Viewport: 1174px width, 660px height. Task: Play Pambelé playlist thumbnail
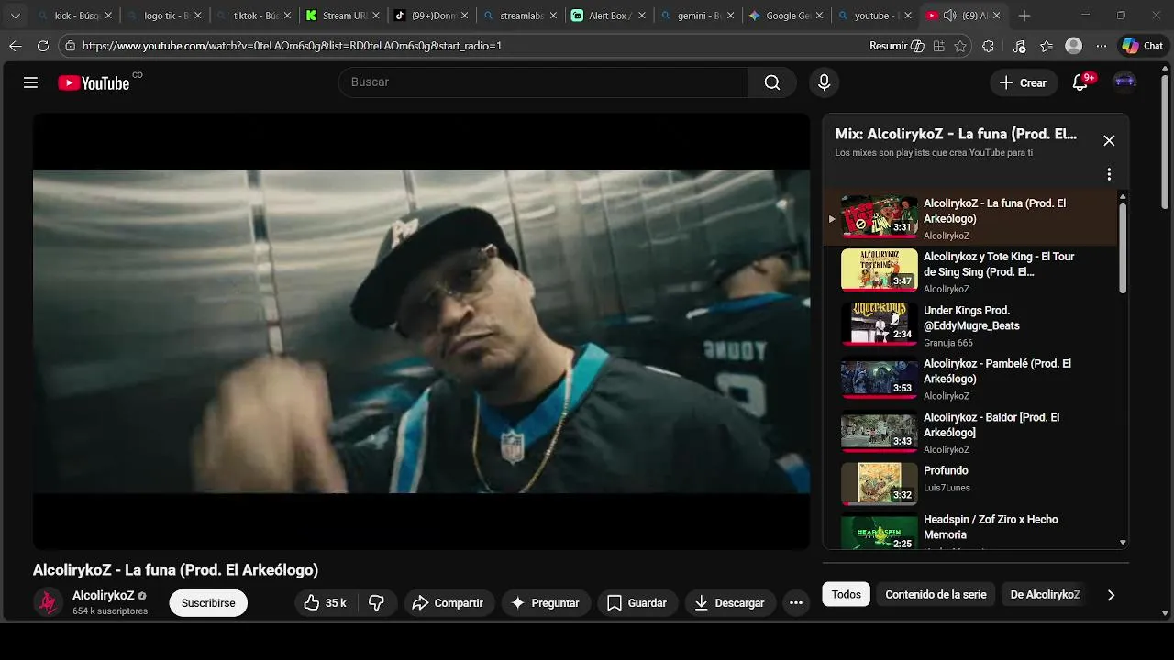(x=880, y=377)
